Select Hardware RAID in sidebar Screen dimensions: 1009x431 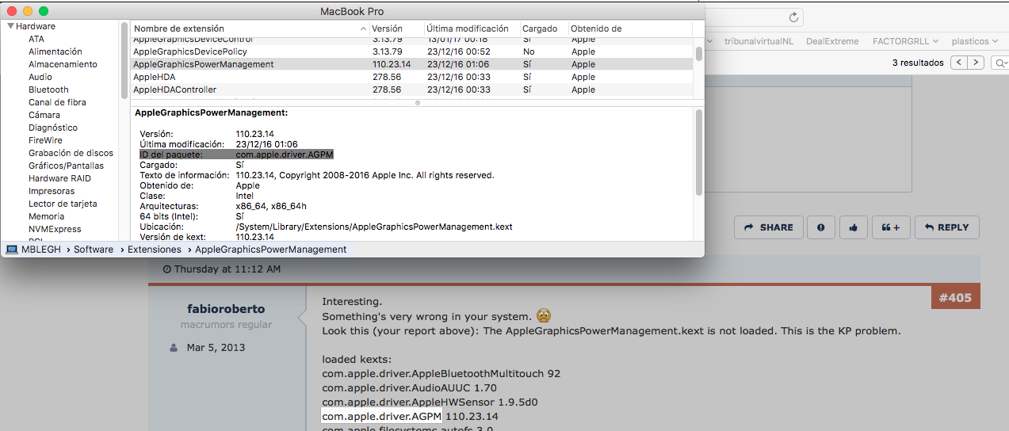pos(59,178)
